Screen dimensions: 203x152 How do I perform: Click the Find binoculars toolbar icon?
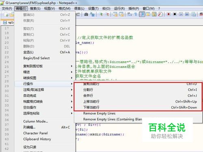point(86,14)
